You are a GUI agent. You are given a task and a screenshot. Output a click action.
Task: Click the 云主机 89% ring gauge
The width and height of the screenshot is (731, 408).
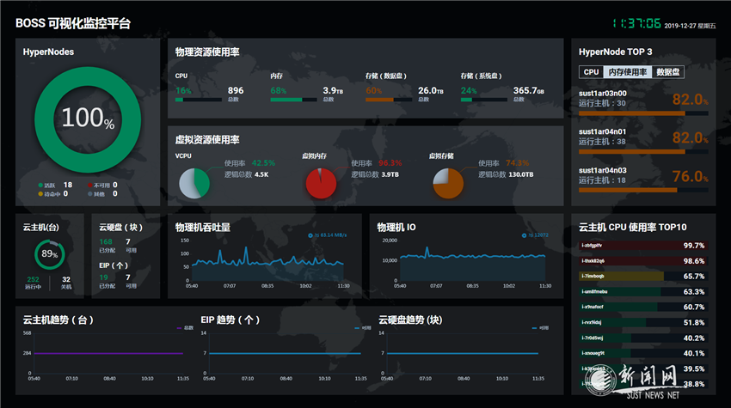(x=49, y=254)
